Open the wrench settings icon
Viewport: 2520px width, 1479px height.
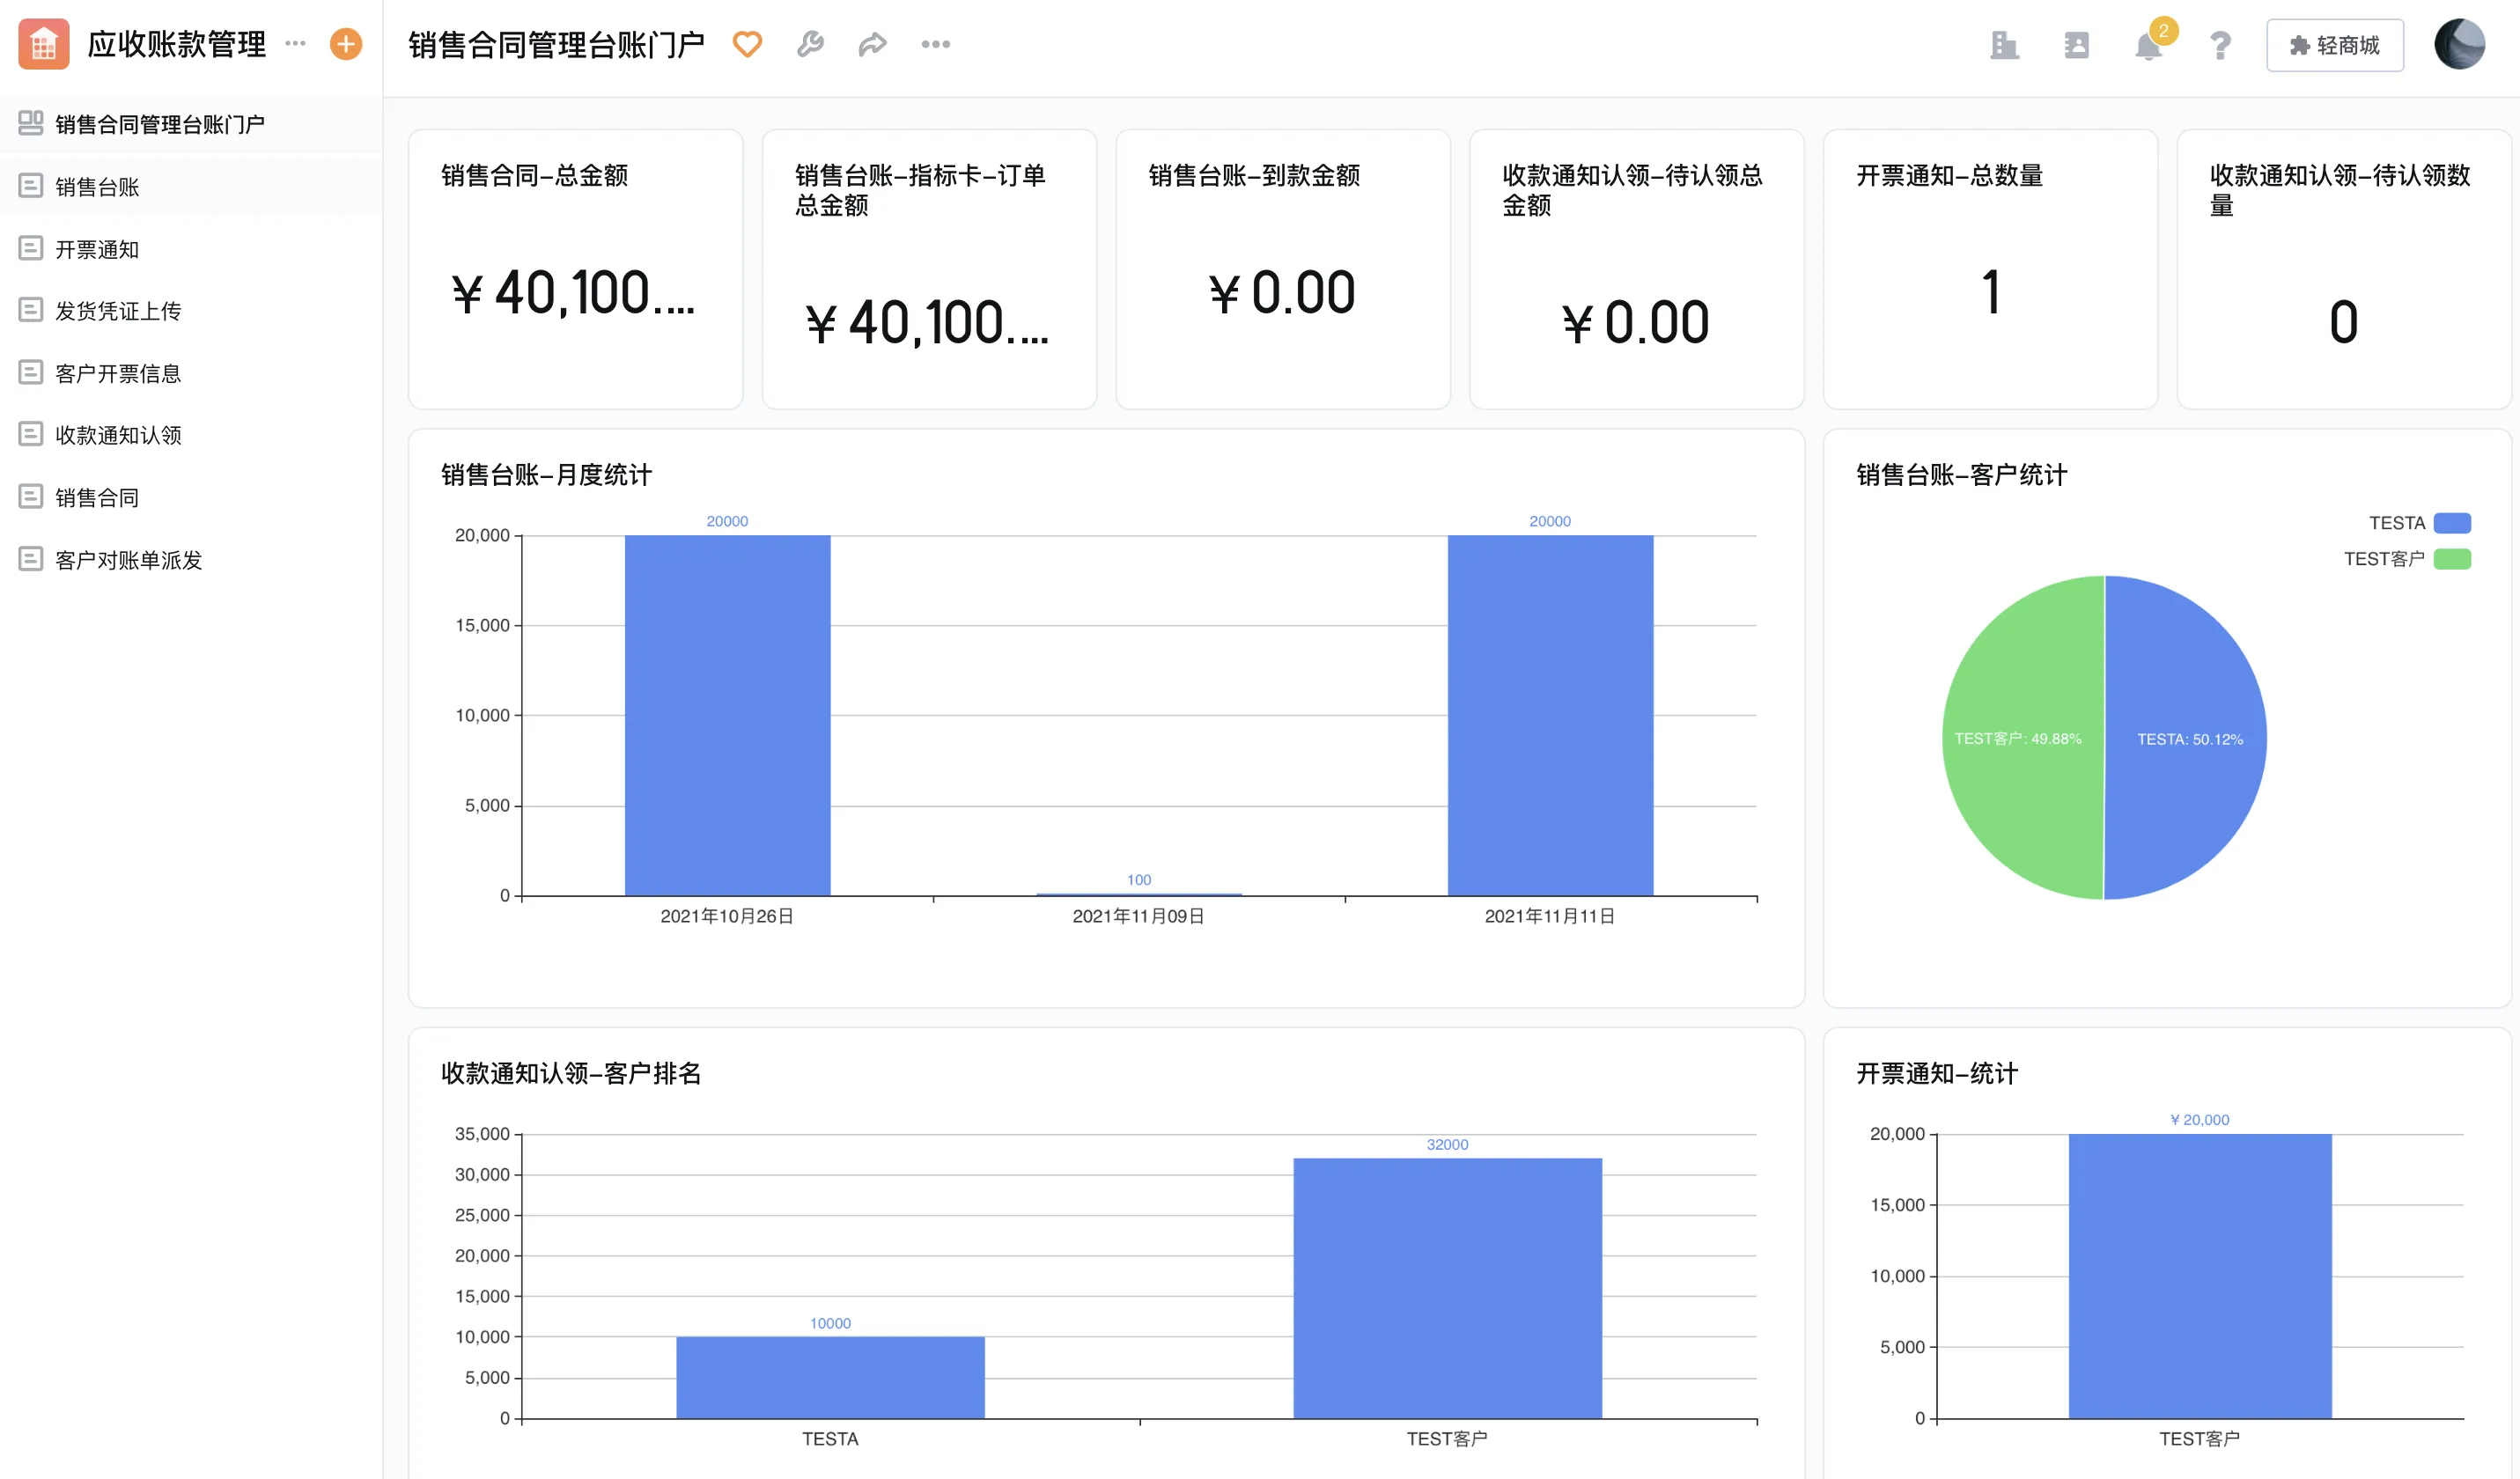tap(810, 44)
